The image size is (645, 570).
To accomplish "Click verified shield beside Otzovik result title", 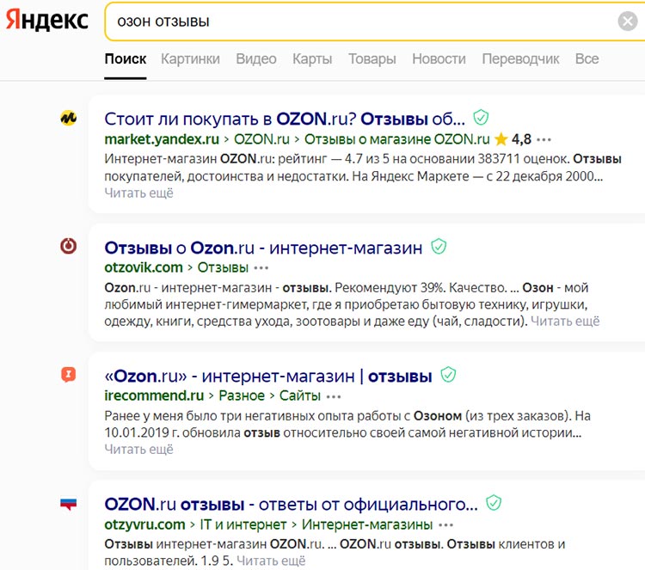I will 439,248.
